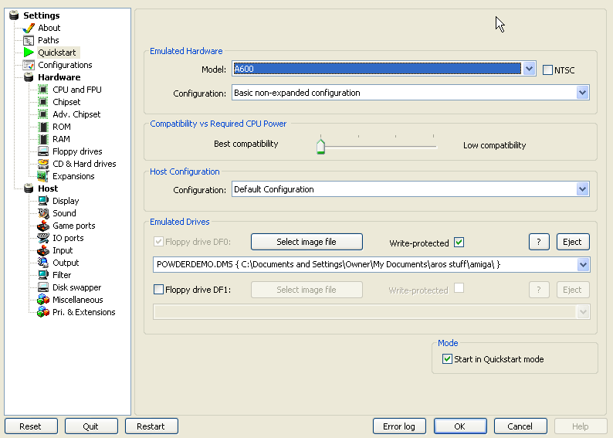Toggle DF0 Write-protected checkbox

pyautogui.click(x=459, y=243)
